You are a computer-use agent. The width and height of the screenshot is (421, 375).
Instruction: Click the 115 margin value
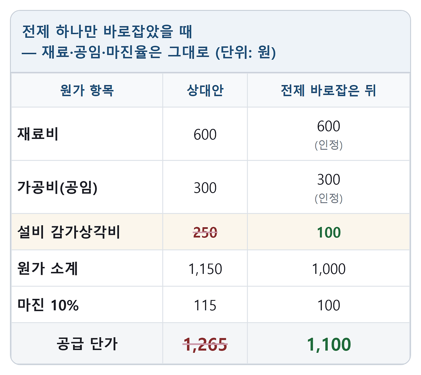pos(205,305)
